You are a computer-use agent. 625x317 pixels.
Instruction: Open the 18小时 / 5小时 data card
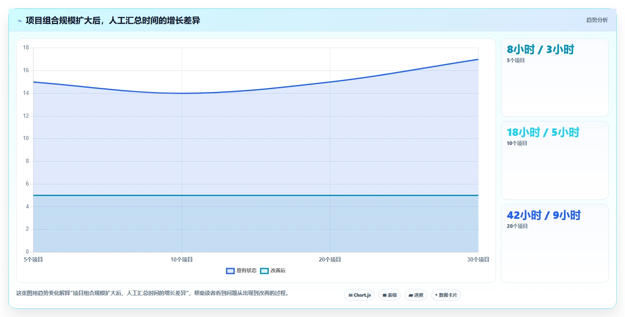coord(555,160)
